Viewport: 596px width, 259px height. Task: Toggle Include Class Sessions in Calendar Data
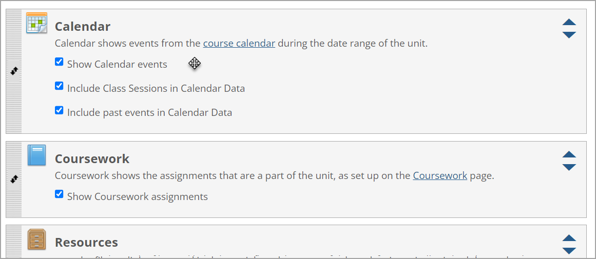59,86
